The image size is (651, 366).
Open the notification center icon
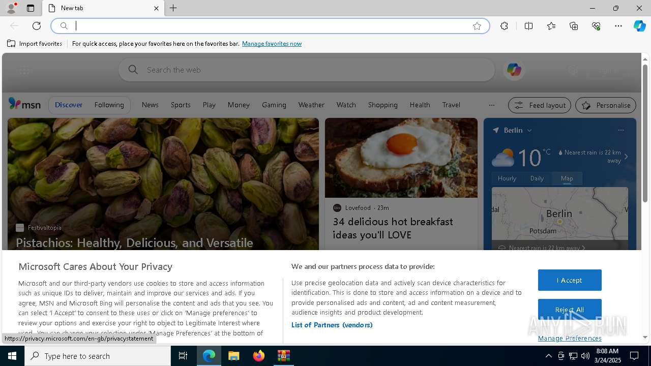pyautogui.click(x=634, y=356)
